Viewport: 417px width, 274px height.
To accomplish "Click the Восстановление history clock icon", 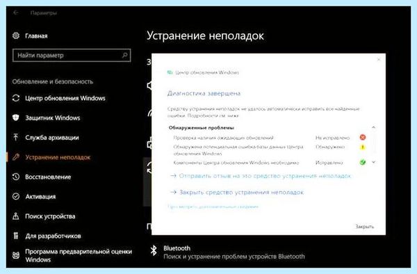I will pos(16,177).
